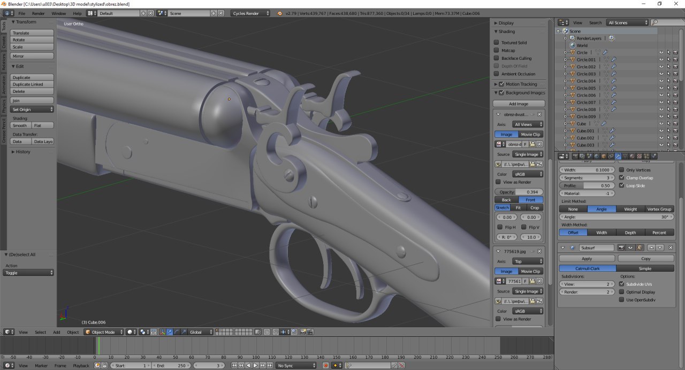The height and width of the screenshot is (370, 685).
Task: Open the All Scenes outliner filter dropdown
Action: (x=628, y=22)
